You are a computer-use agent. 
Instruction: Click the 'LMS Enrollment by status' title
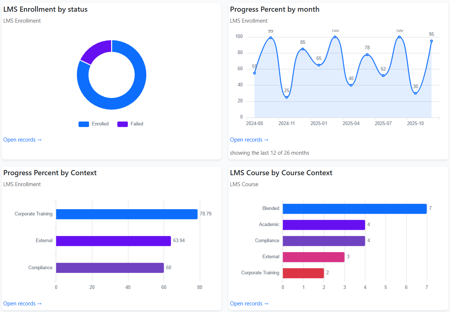[x=45, y=10]
